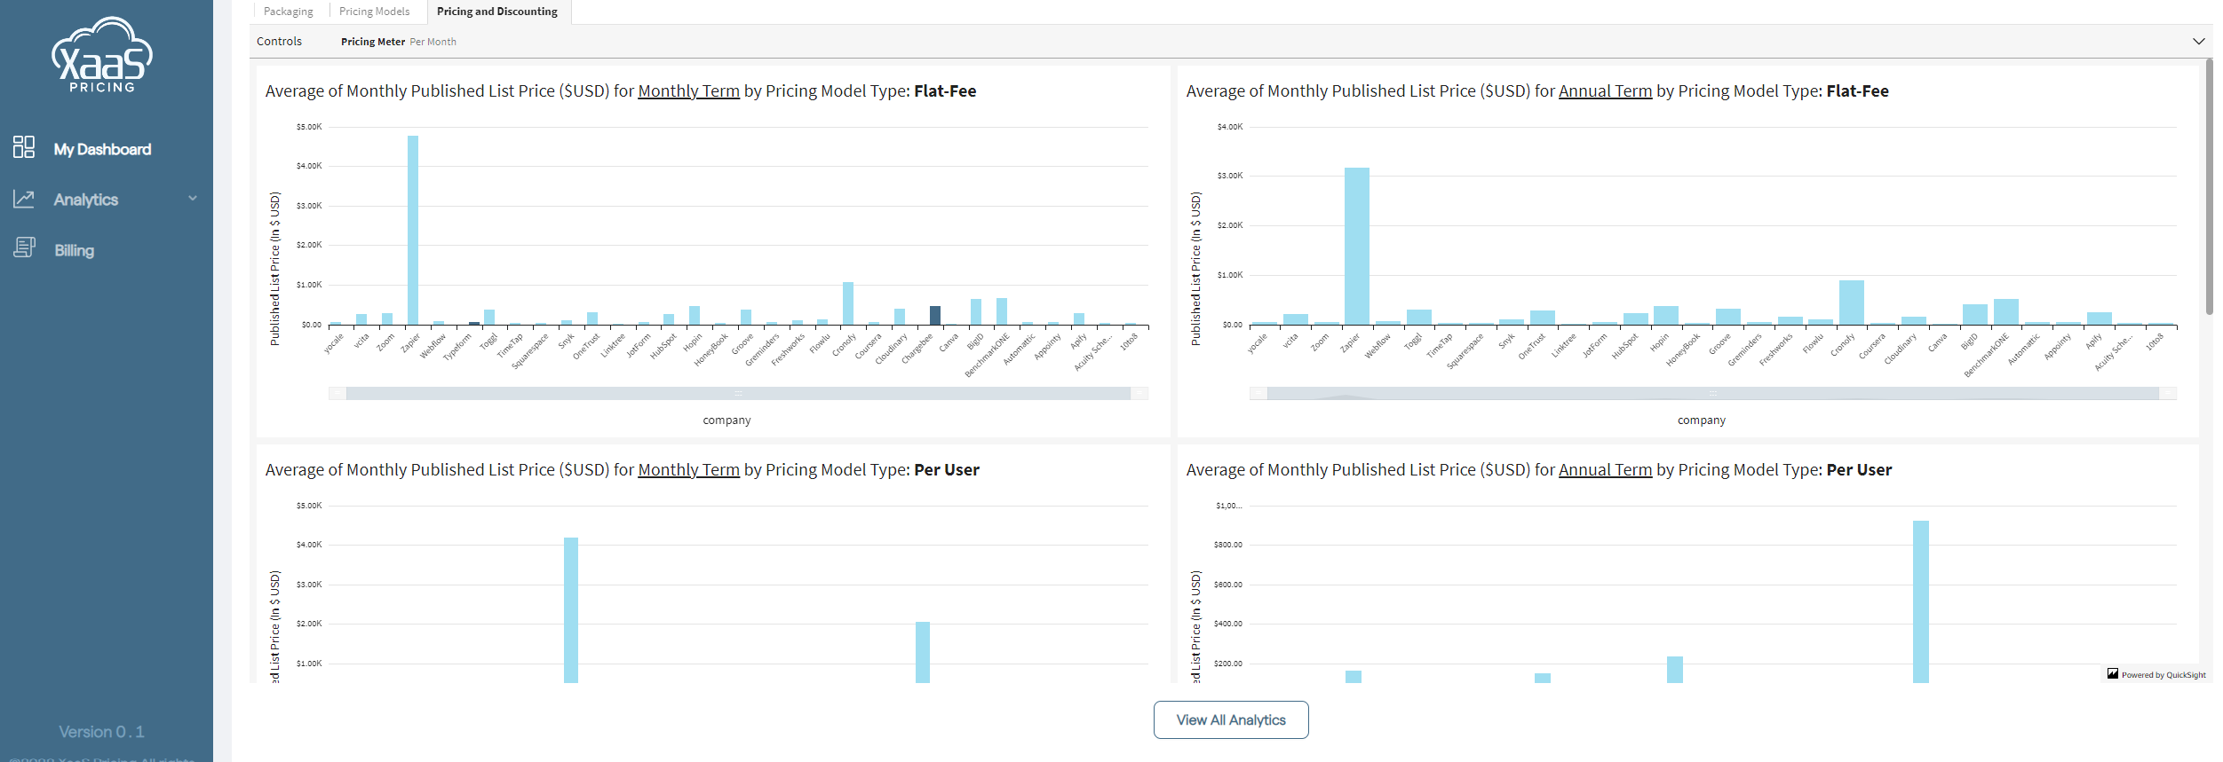
Task: Open My Dashboard in sidebar
Action: 102,149
